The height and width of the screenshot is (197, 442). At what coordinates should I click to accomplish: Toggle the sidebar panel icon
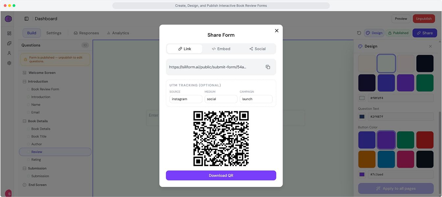[27, 19]
